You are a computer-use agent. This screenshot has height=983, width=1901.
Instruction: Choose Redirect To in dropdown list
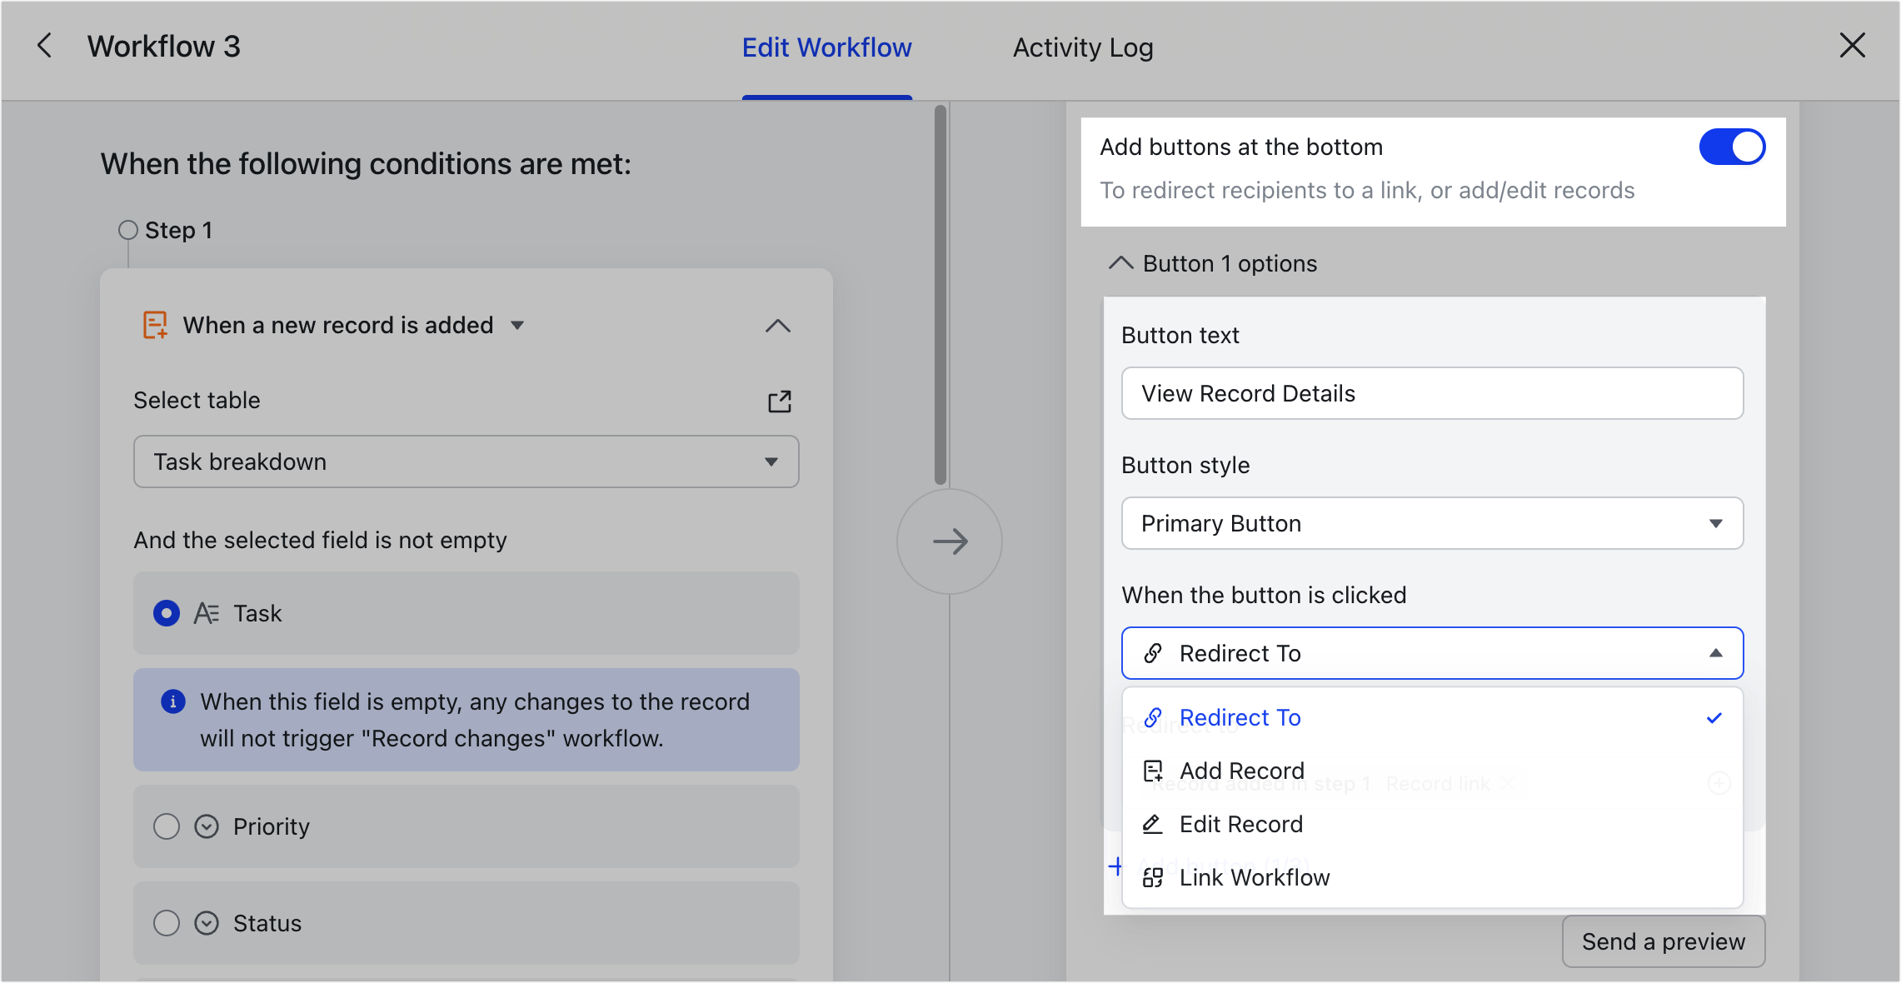click(x=1432, y=717)
